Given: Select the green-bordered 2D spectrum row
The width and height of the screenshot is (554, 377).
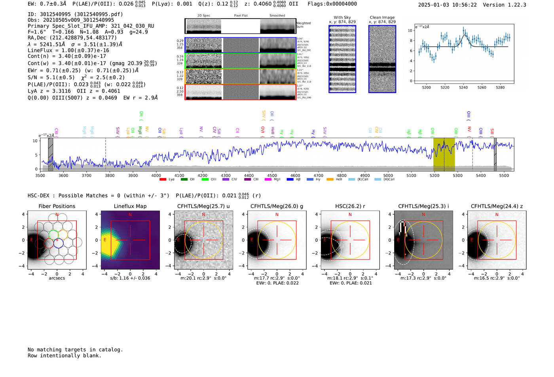Looking at the screenshot, I should (x=240, y=61).
